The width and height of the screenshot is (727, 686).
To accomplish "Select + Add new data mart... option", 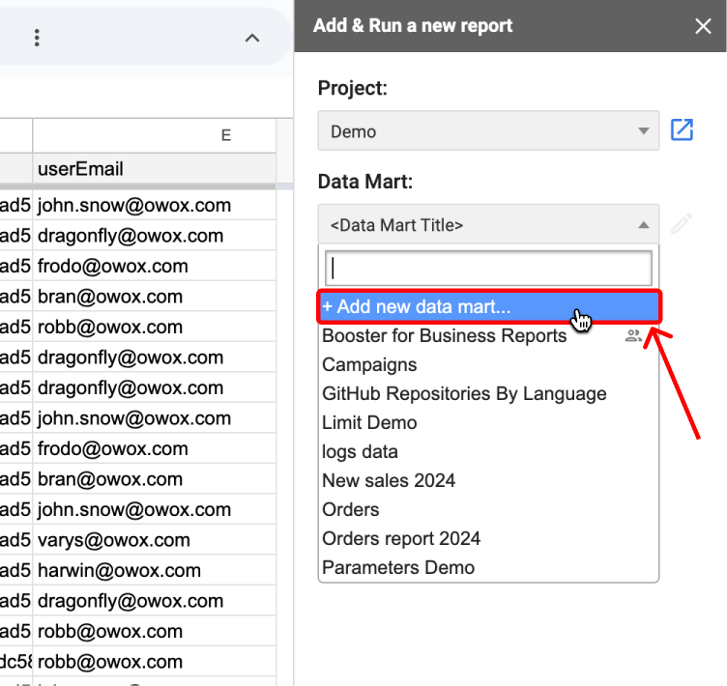I will (489, 307).
